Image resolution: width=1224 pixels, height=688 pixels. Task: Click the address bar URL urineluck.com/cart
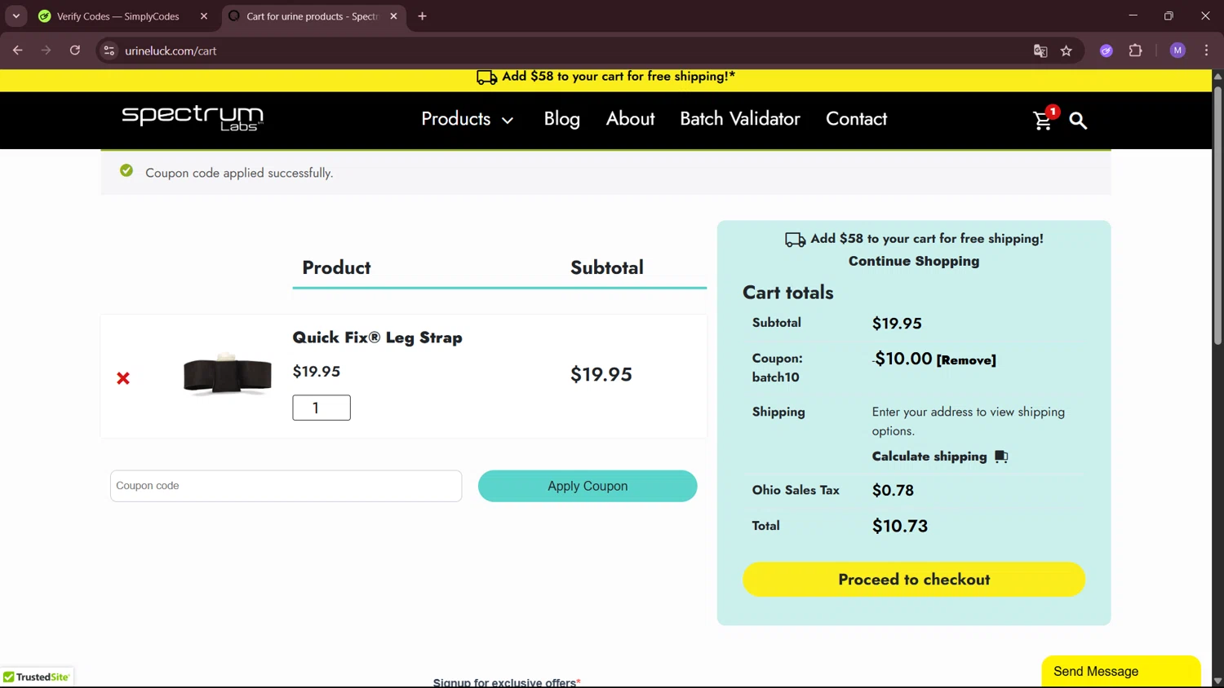(171, 51)
